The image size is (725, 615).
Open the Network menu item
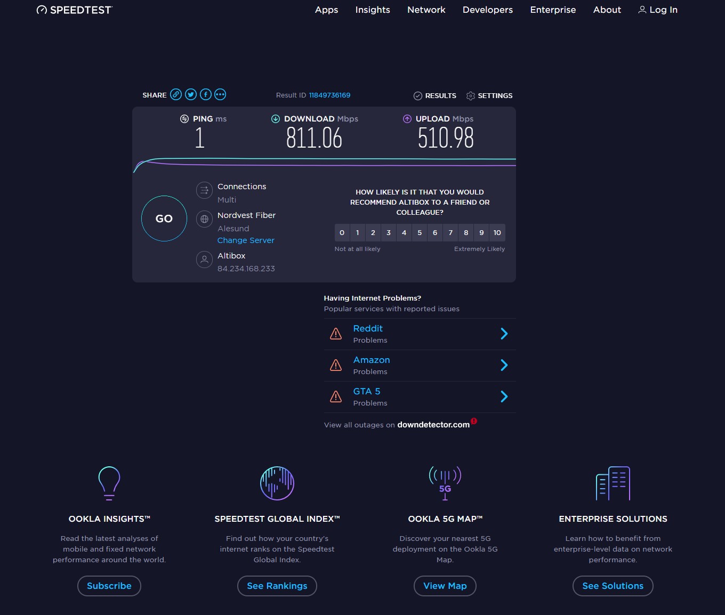(x=426, y=10)
